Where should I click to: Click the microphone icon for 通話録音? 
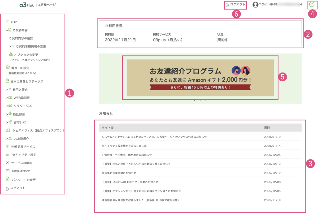pos(10,114)
